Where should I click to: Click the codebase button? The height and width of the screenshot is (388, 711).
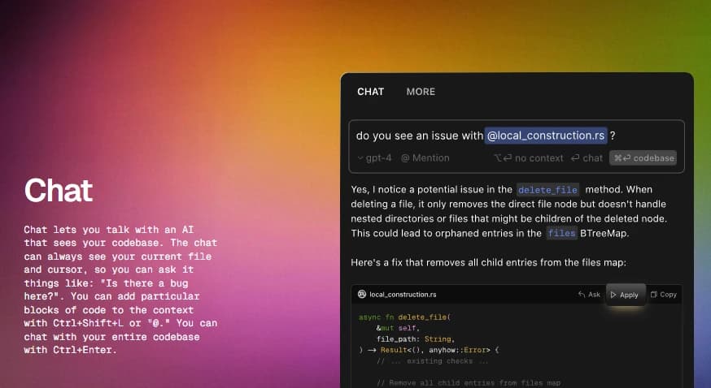coord(643,157)
